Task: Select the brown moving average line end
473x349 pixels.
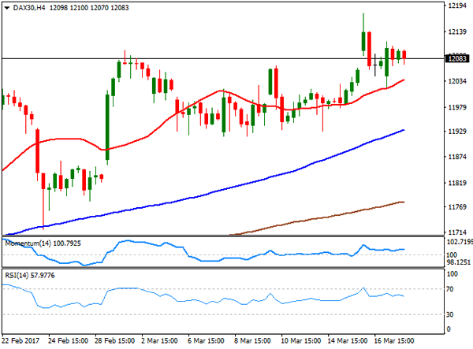Action: (x=403, y=202)
